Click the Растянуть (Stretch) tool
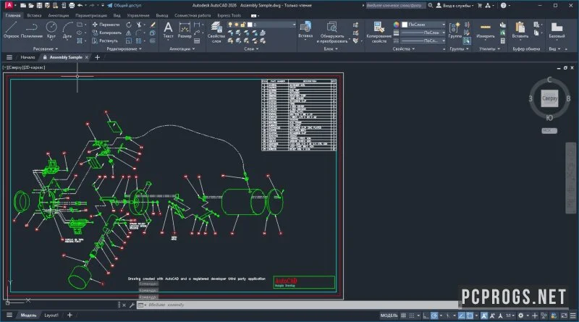Screen dimensions: 579x322 pyautogui.click(x=105, y=41)
